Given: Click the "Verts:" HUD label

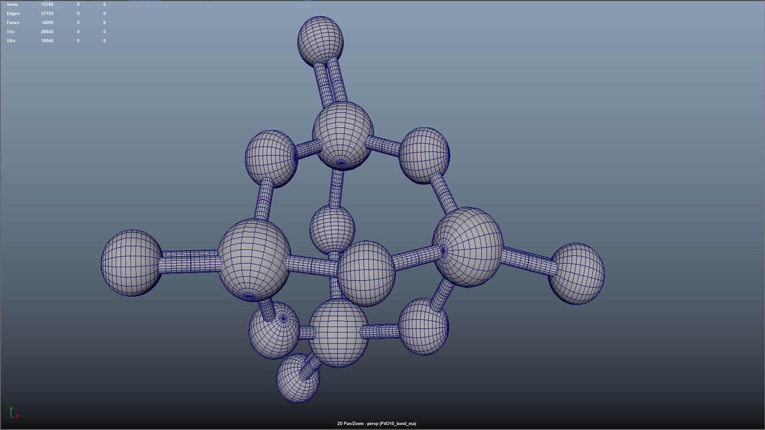Looking at the screenshot, I should tap(12, 4).
